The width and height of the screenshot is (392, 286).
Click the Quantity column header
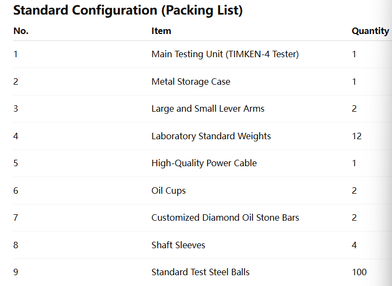coord(370,31)
